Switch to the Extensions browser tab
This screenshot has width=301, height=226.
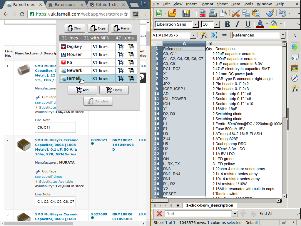pyautogui.click(x=65, y=4)
